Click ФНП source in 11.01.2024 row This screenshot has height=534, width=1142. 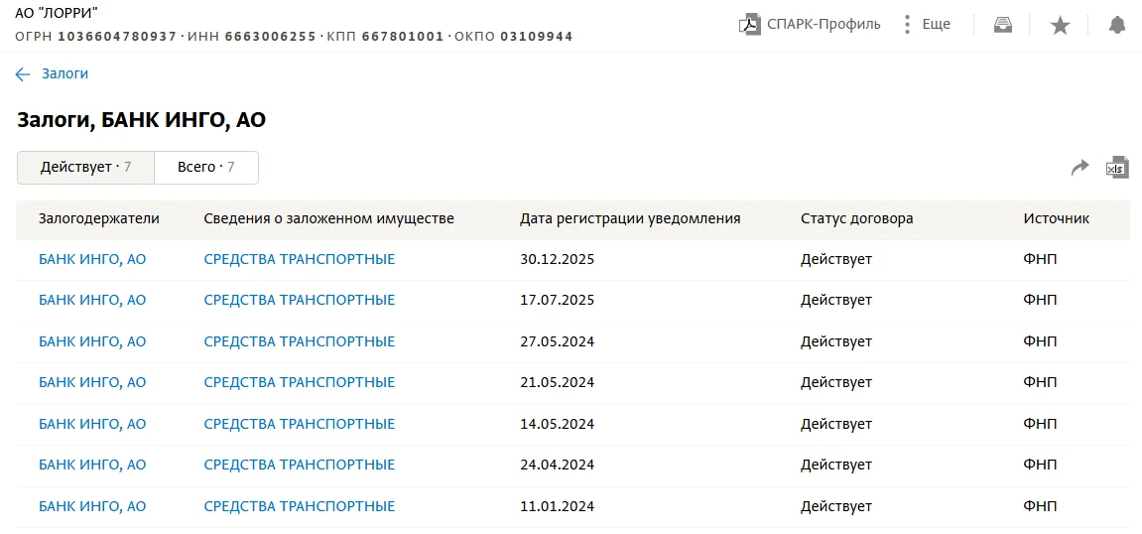coord(1040,506)
